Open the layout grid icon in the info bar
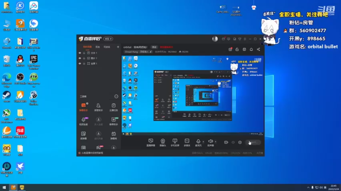The width and height of the screenshot is (341, 191). pos(244,49)
